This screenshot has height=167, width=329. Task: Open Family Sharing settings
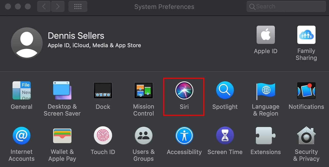click(306, 35)
